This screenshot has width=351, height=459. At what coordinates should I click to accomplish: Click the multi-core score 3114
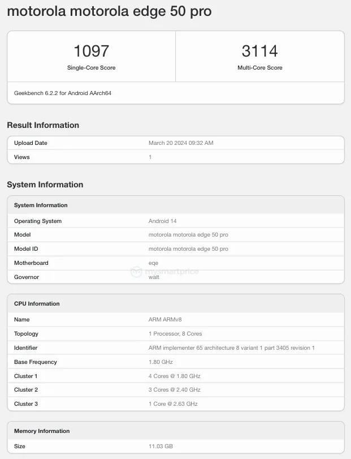tap(259, 52)
